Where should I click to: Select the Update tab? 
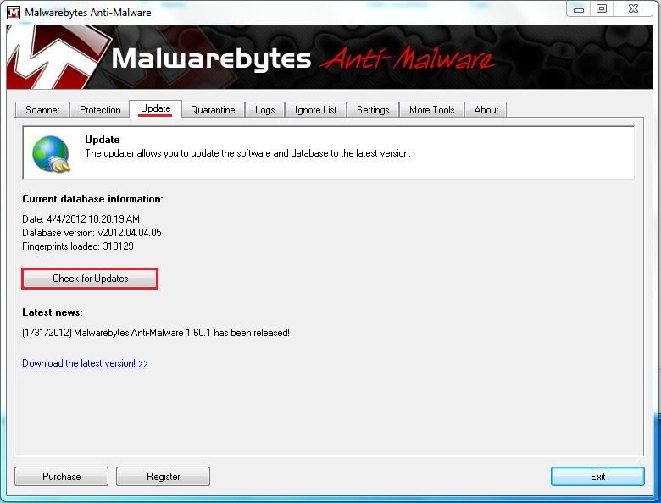click(x=156, y=108)
